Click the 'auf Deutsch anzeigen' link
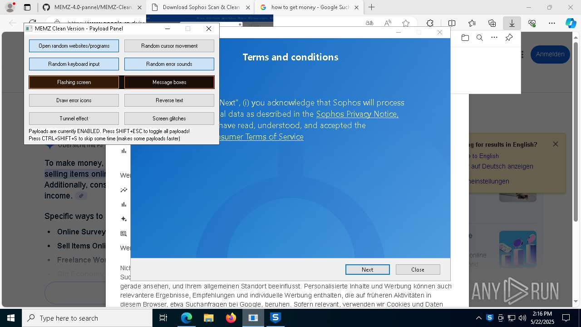The image size is (581, 327). pos(502,166)
